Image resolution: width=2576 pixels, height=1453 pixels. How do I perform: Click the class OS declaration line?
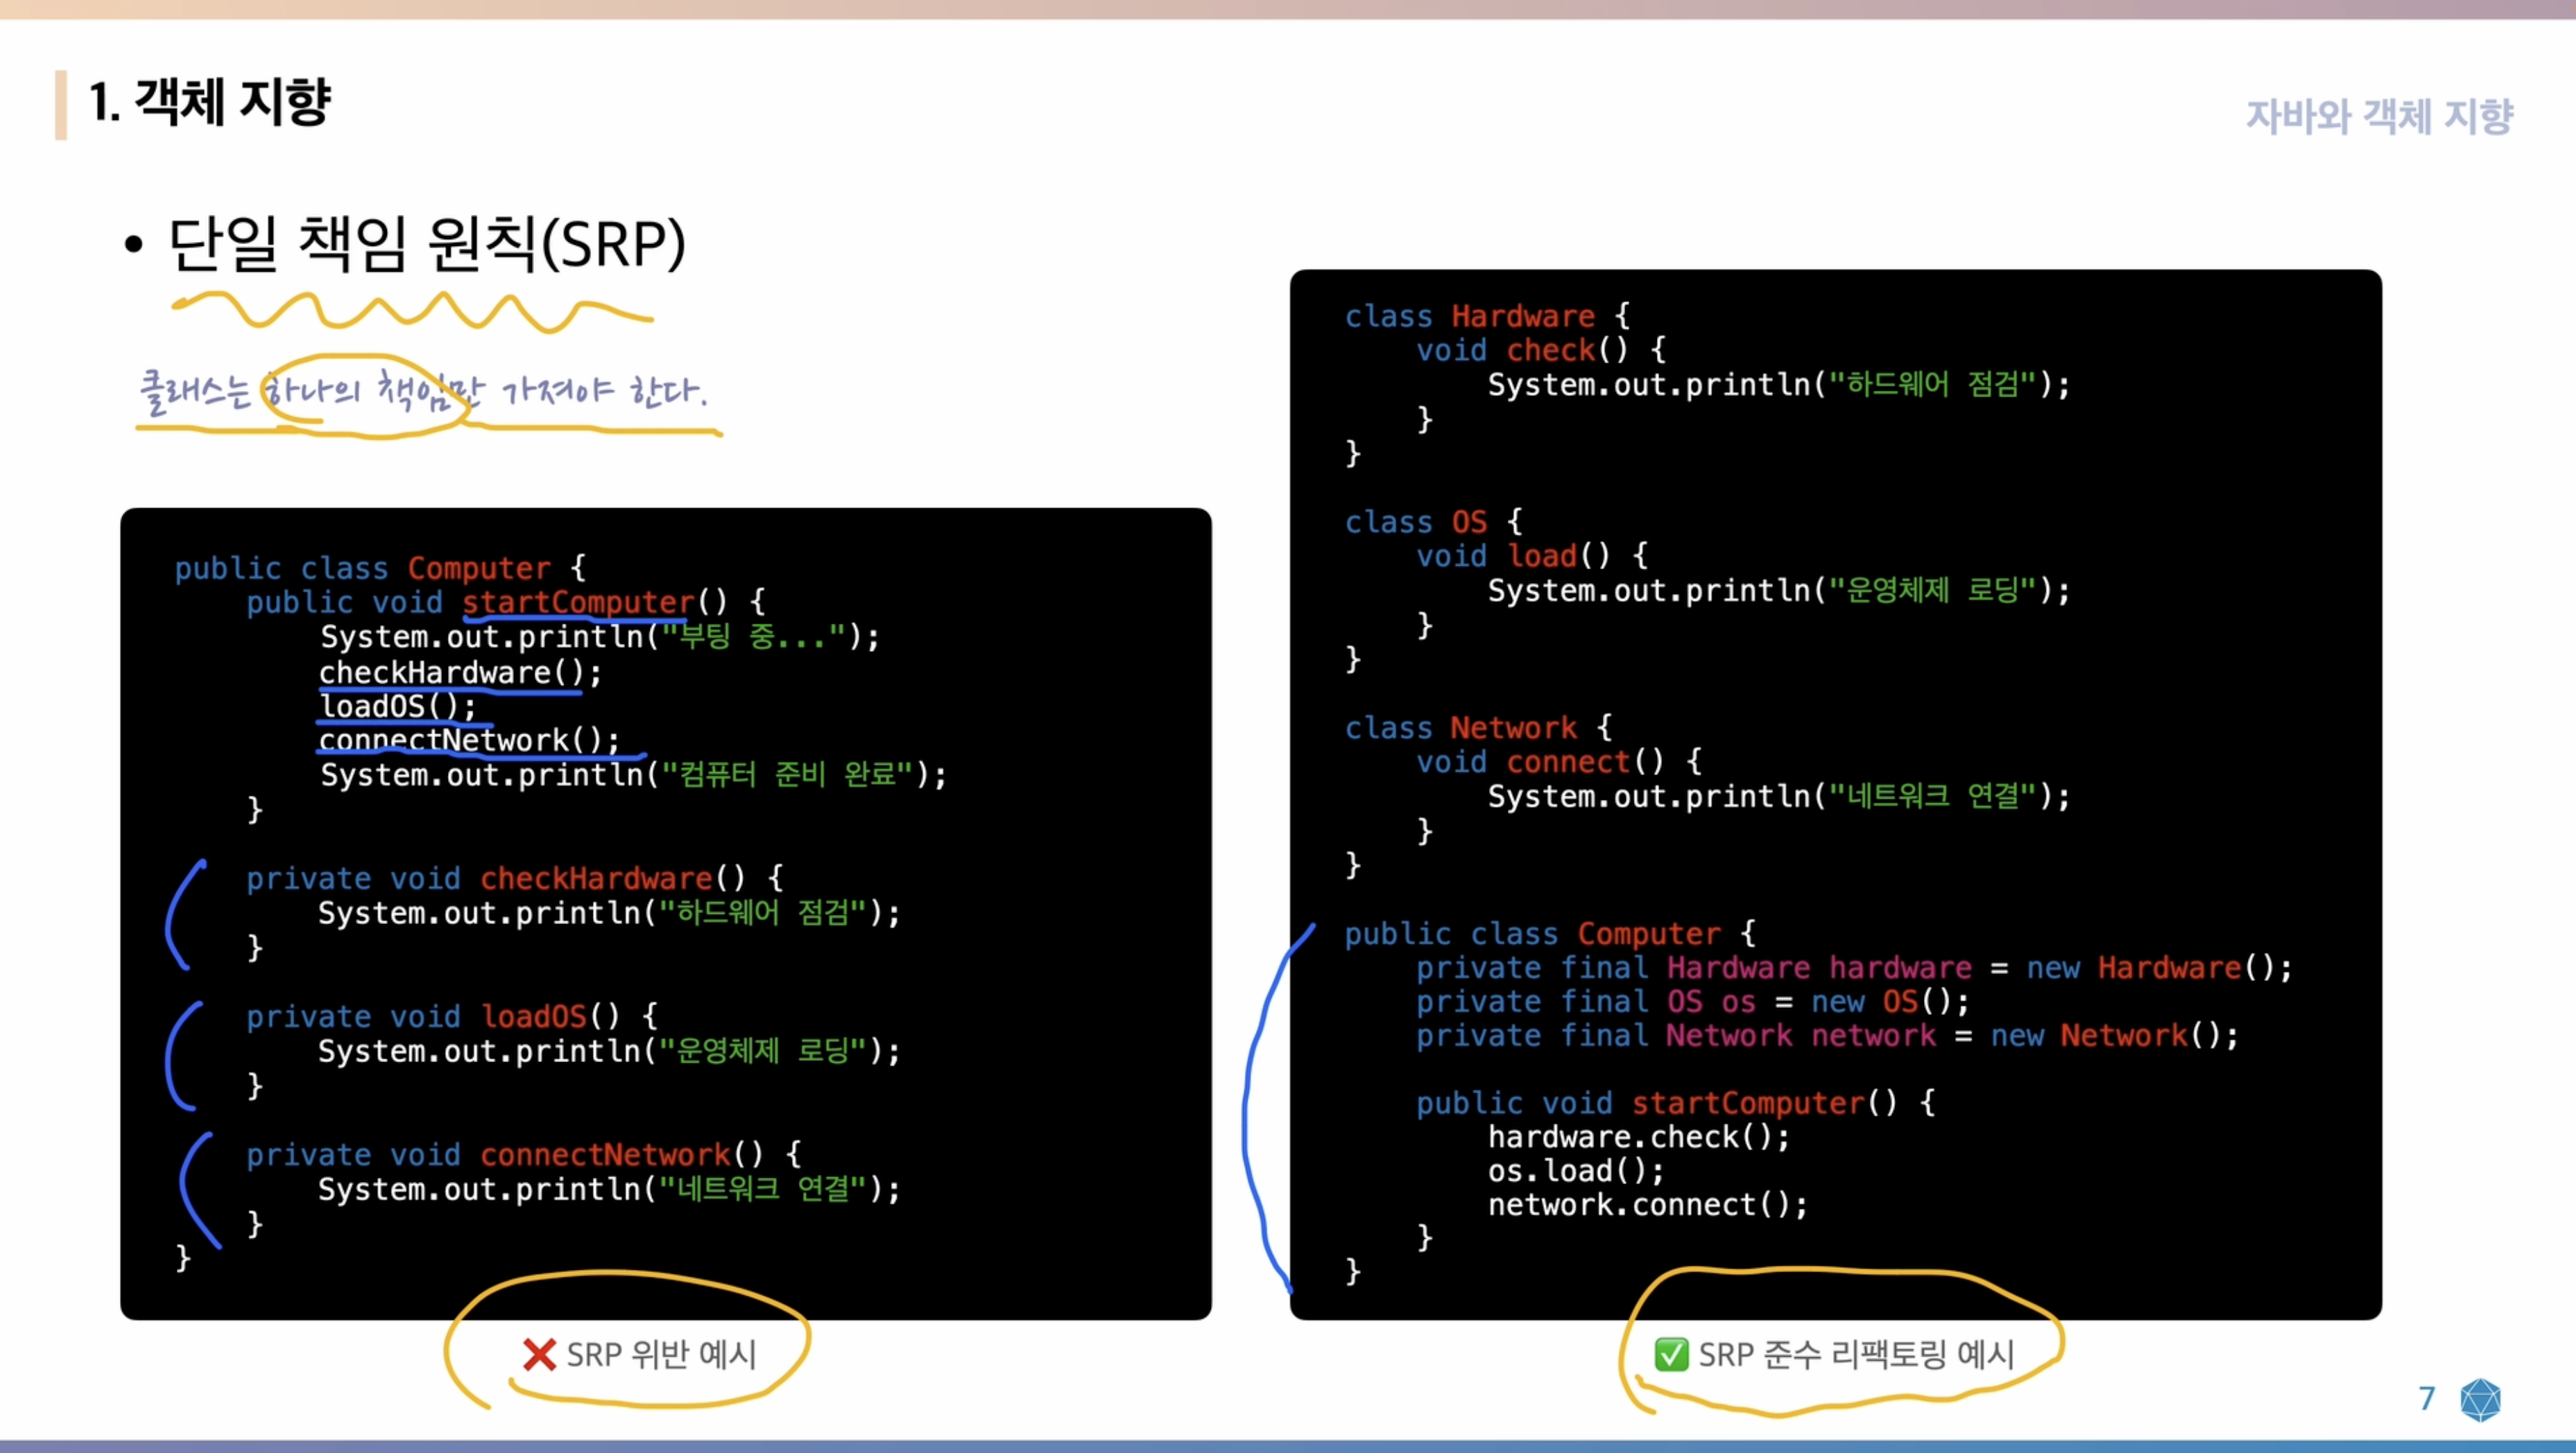(1432, 521)
